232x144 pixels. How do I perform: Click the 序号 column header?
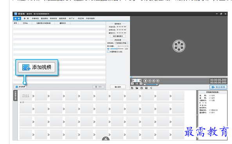tap(15, 23)
